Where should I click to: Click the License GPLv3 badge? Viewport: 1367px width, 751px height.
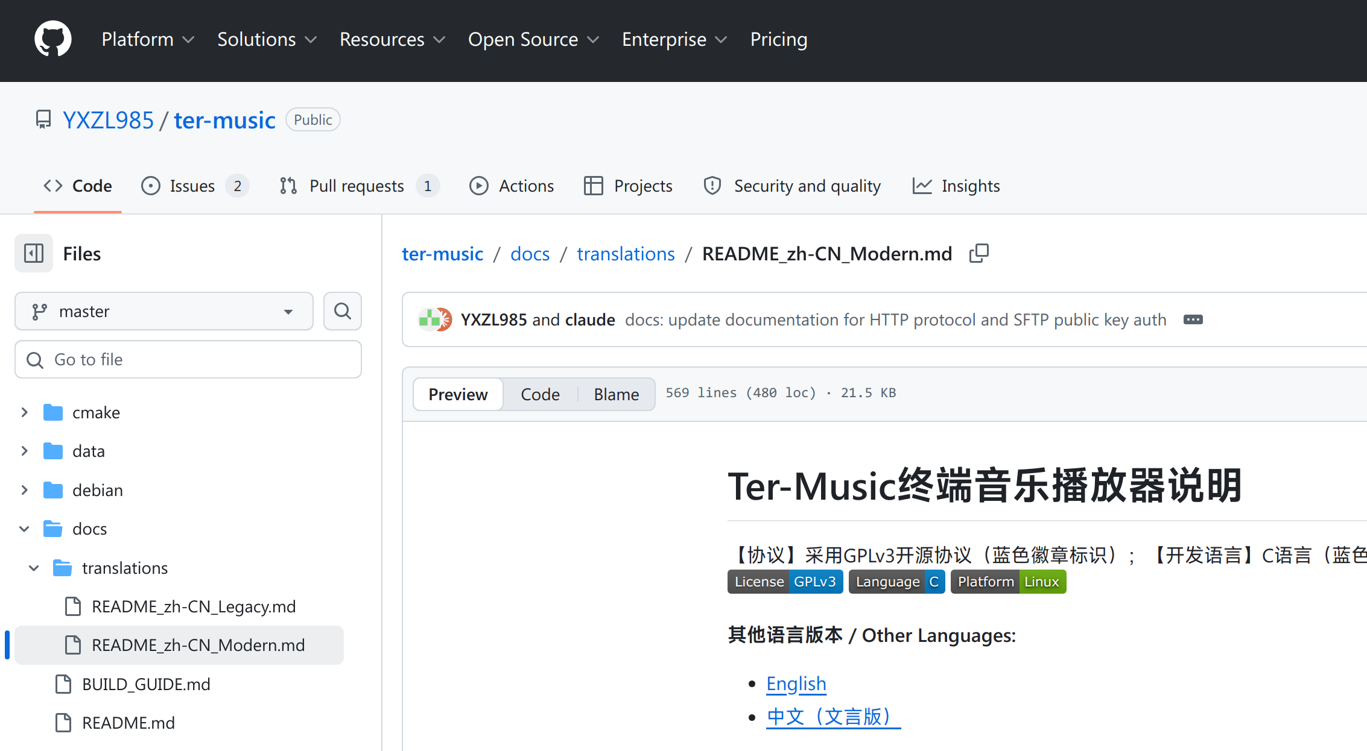pyautogui.click(x=785, y=582)
